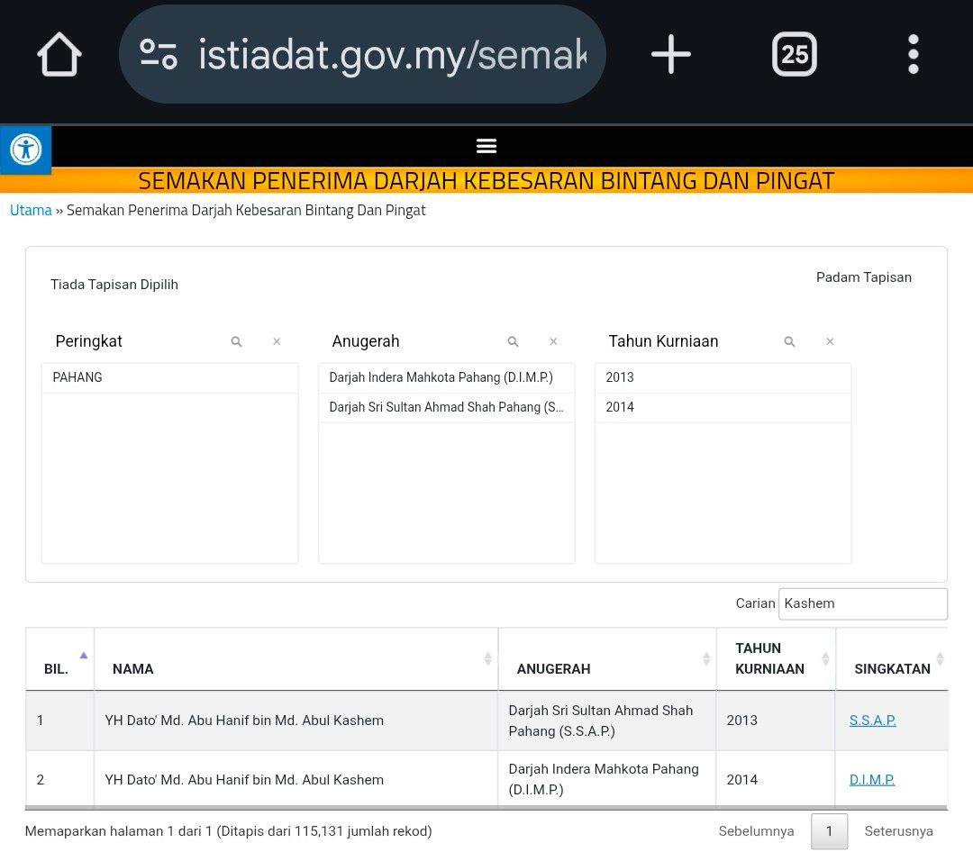Click the Utama breadcrumb link
Screen dimensions: 973x852
pyautogui.click(x=31, y=210)
